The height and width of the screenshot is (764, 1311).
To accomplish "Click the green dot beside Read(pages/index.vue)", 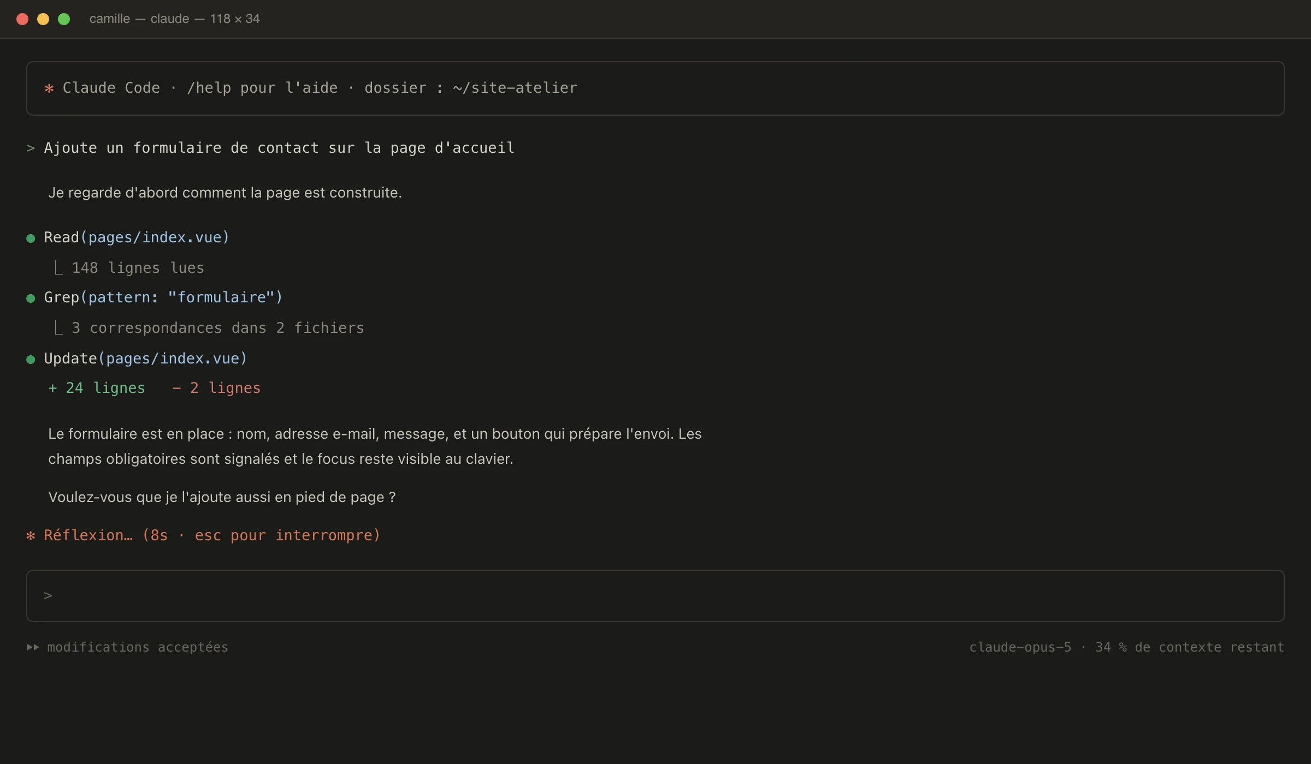I will coord(31,238).
